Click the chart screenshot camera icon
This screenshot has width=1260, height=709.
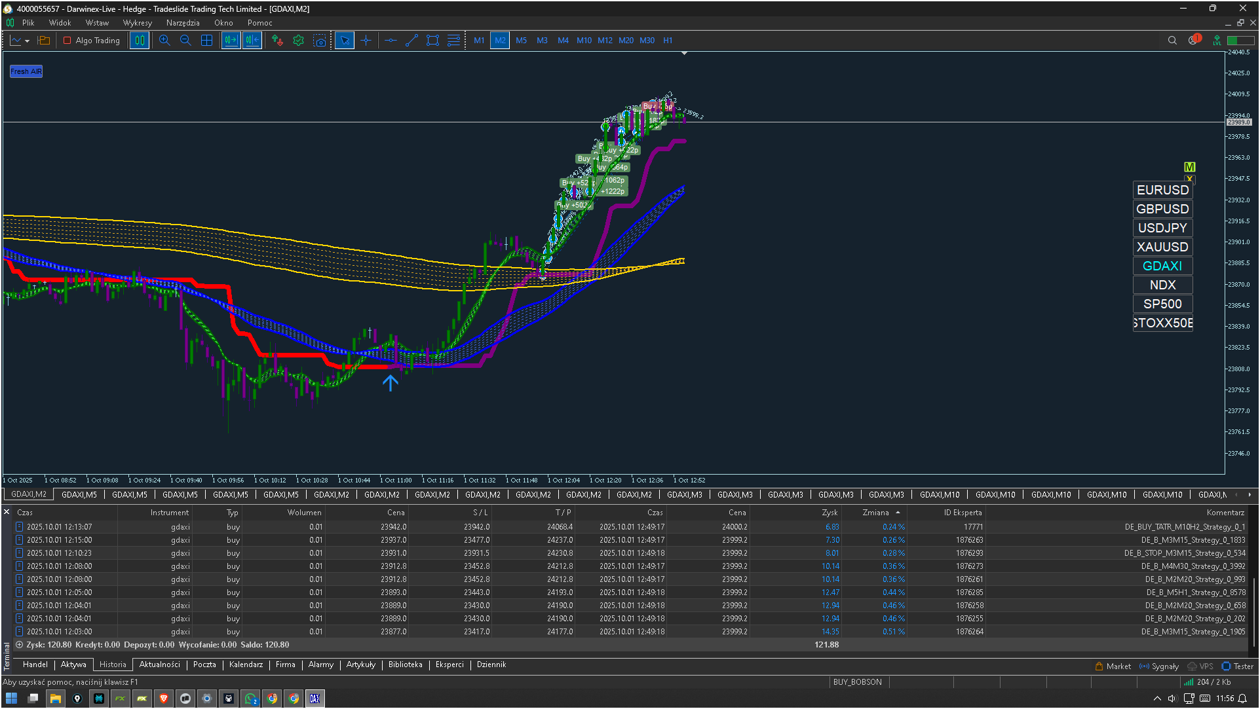(x=320, y=41)
